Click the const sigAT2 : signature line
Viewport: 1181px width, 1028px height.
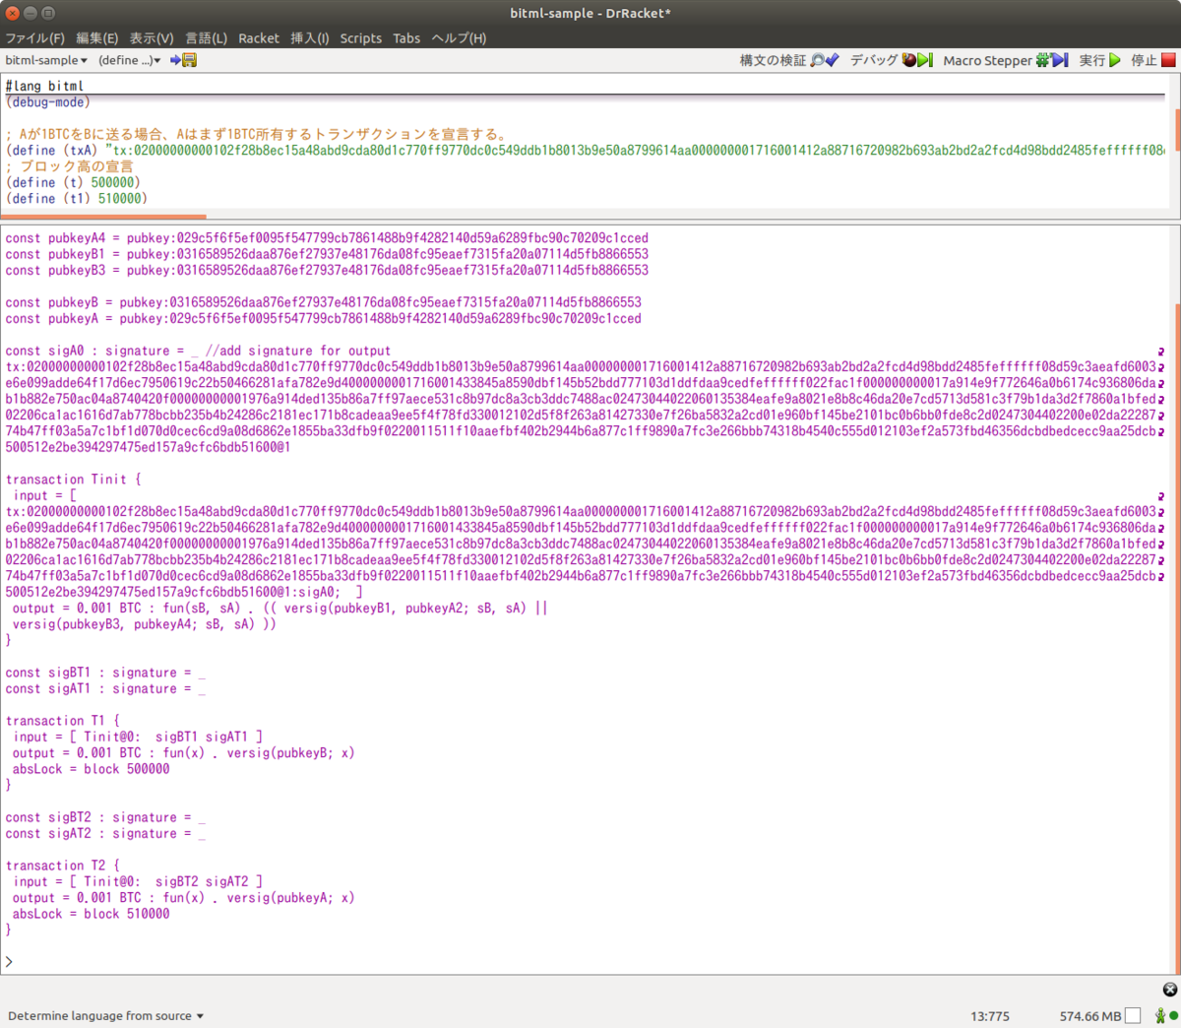(105, 833)
